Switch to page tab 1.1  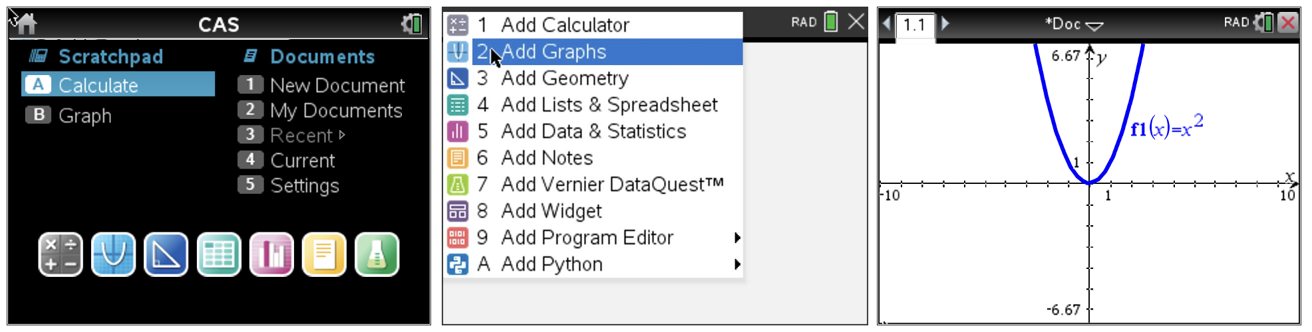tap(915, 25)
